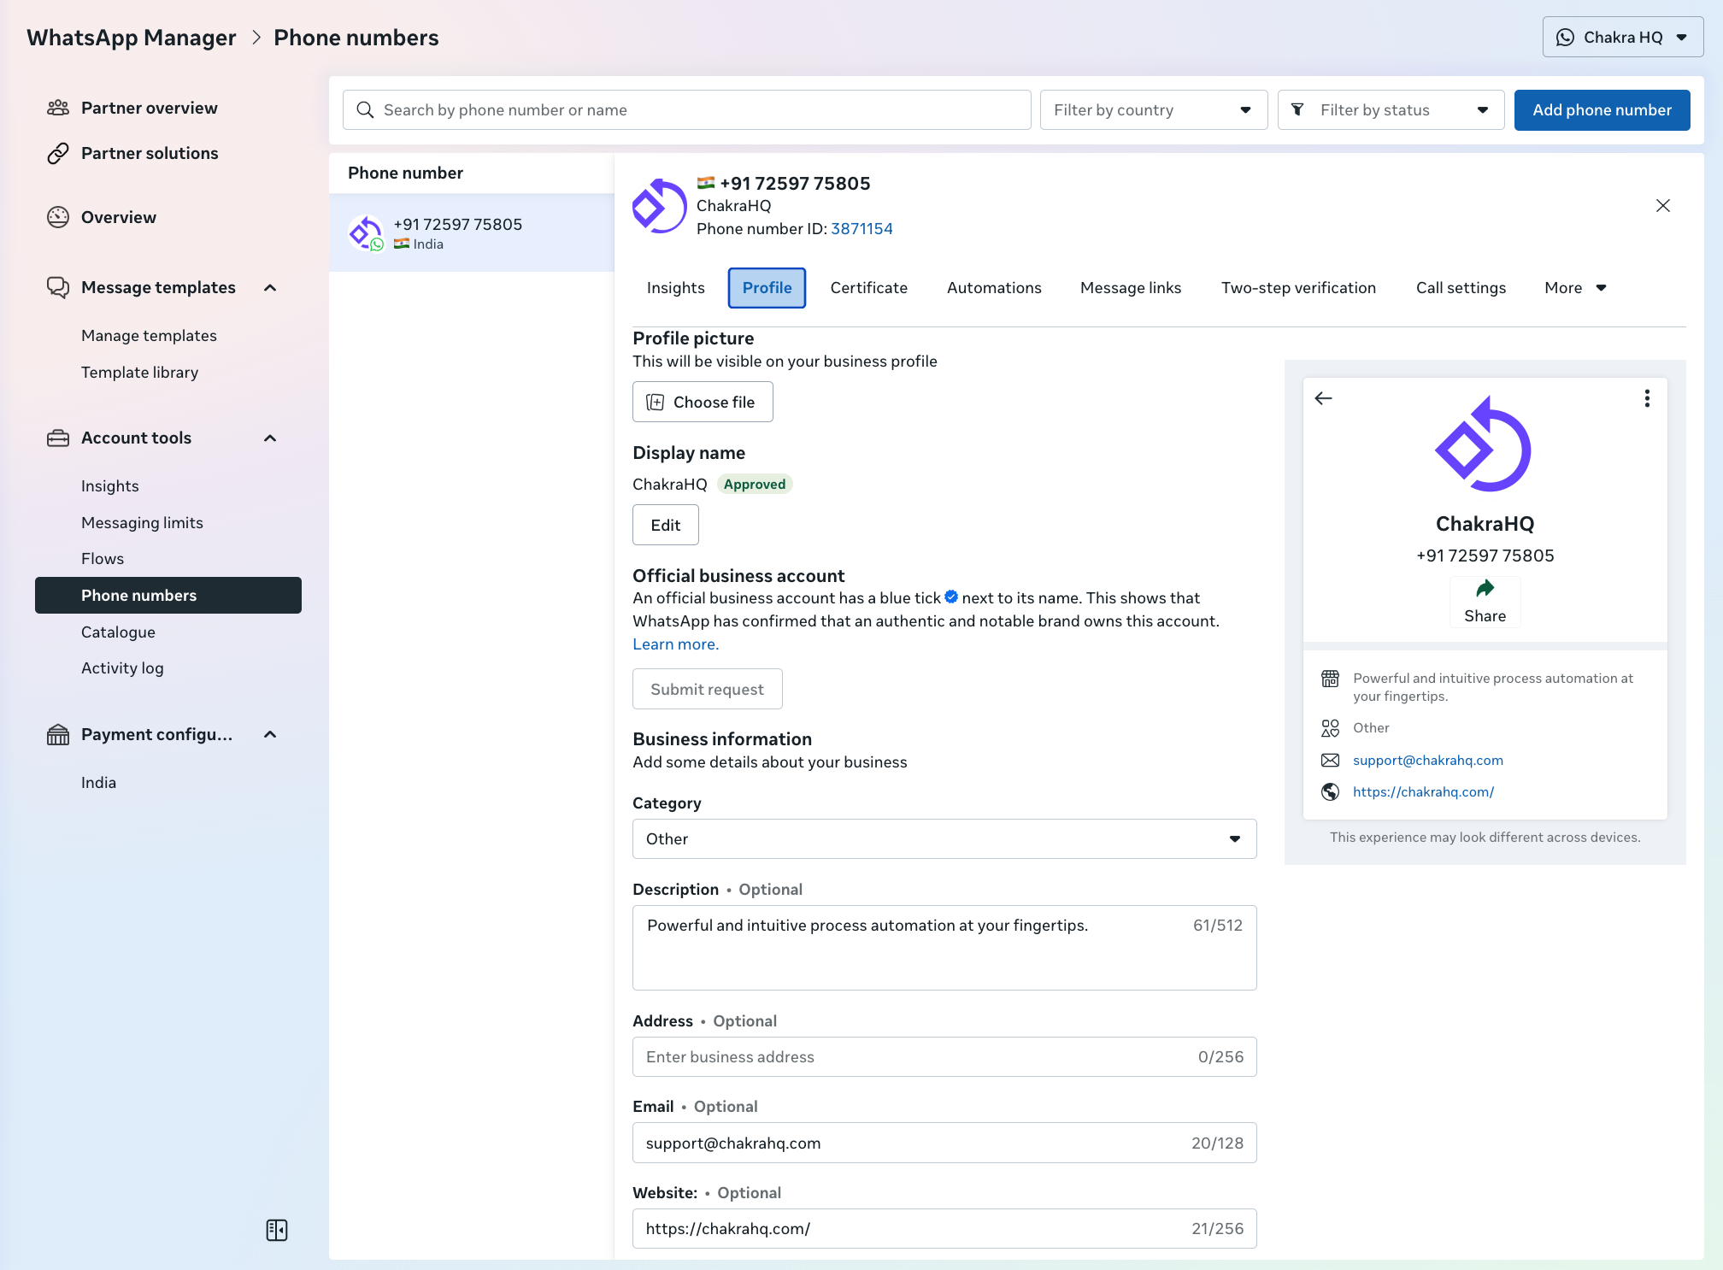Click the three-dot menu in profile preview
1723x1270 pixels.
coord(1647,398)
